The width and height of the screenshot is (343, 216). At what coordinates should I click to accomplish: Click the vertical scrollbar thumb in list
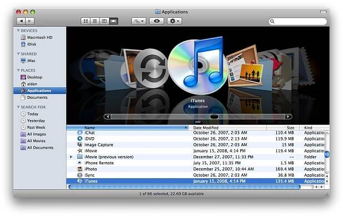coord(327,154)
